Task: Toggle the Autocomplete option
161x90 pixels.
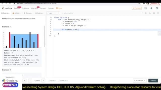Action: tap(67, 13)
